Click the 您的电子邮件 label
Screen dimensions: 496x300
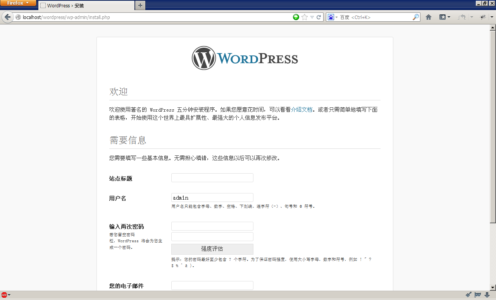pyautogui.click(x=127, y=286)
